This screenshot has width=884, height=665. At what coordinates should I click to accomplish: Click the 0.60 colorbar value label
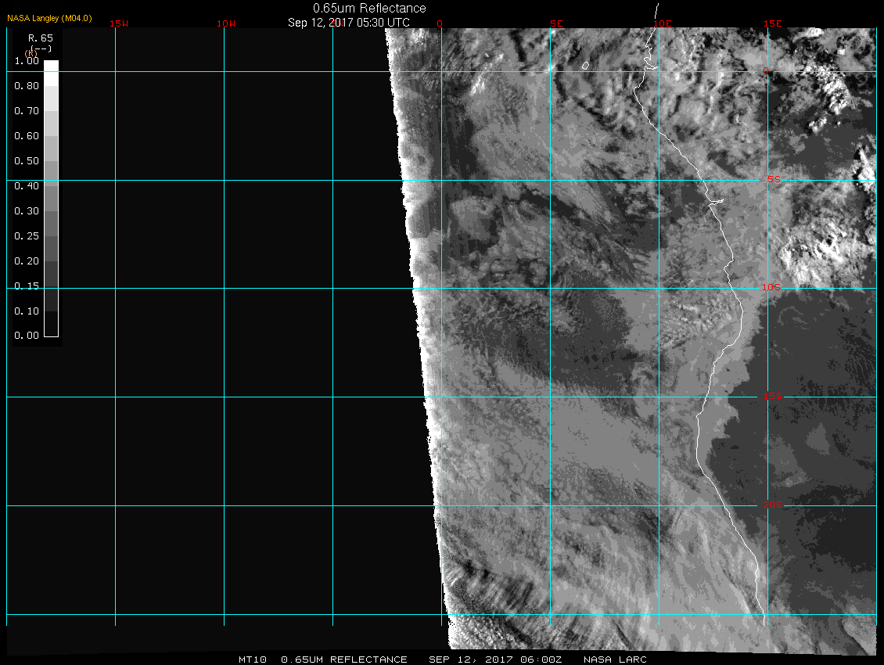click(27, 136)
